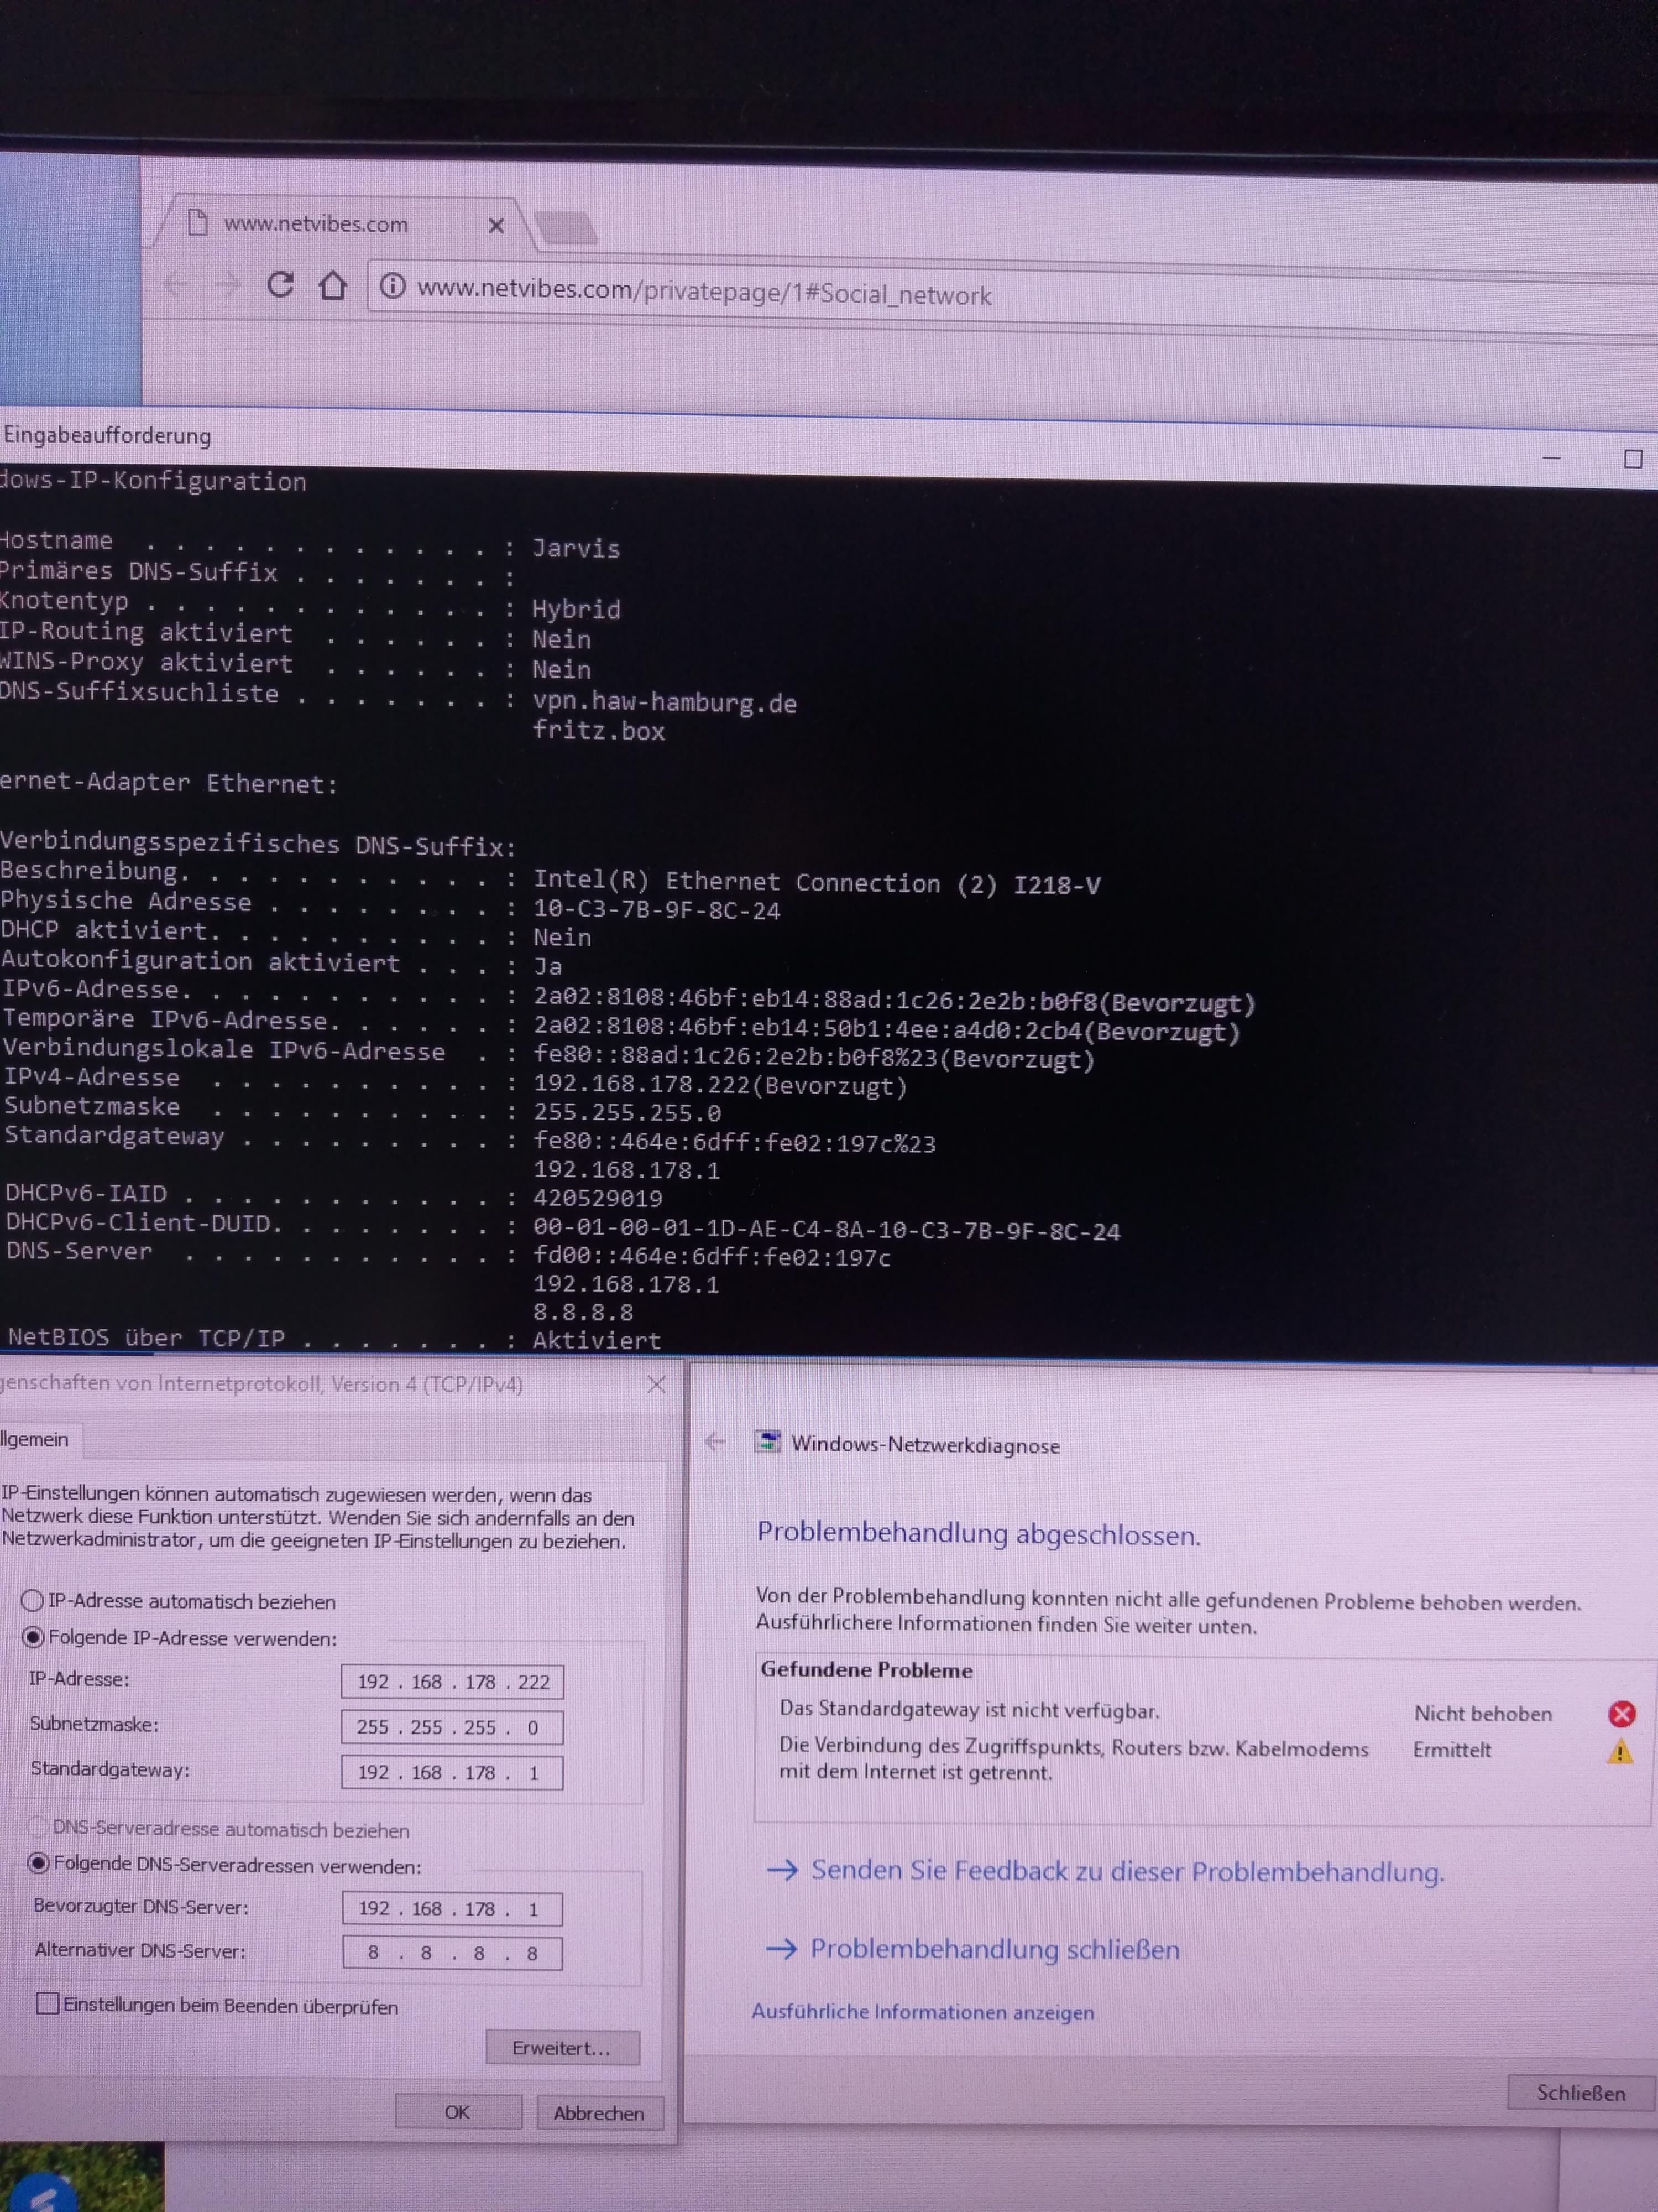Click the browser home icon

[333, 286]
